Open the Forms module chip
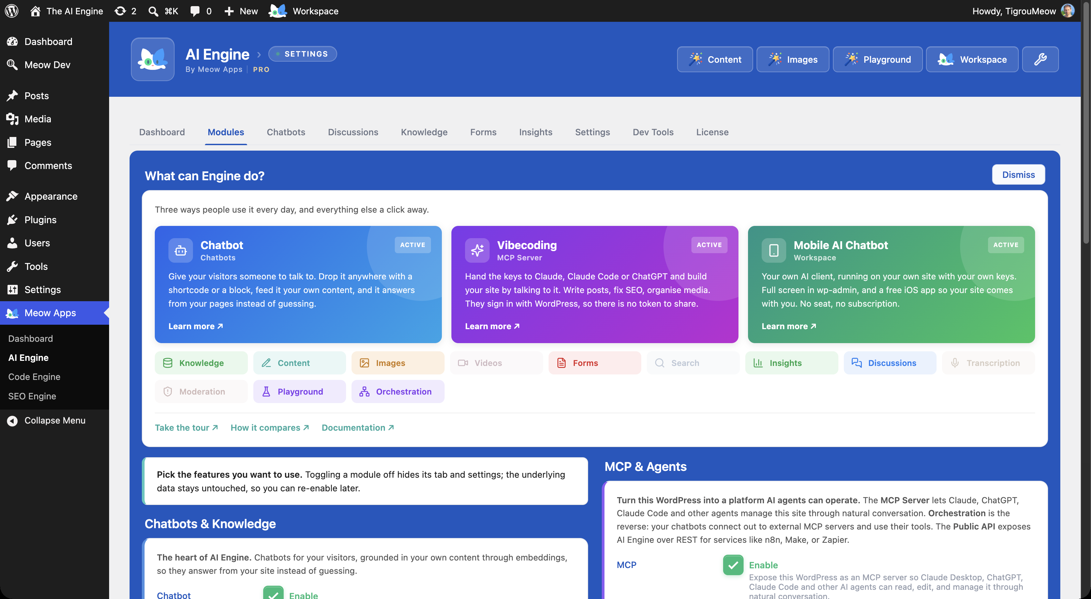This screenshot has width=1091, height=599. click(x=595, y=363)
